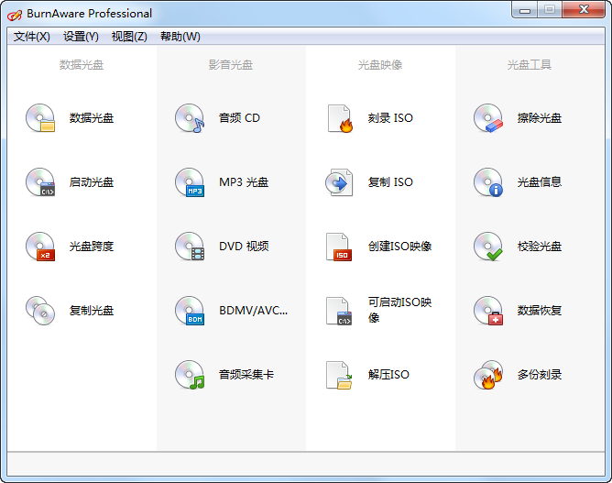Click the 影音光盘 column header
The height and width of the screenshot is (483, 612).
pyautogui.click(x=231, y=65)
